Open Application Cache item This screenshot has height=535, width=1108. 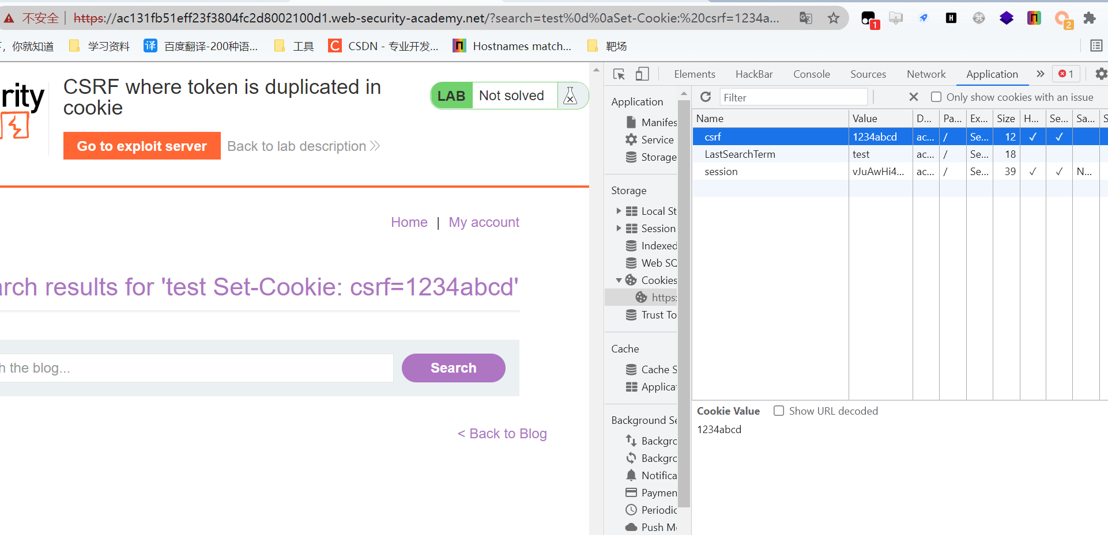[651, 386]
